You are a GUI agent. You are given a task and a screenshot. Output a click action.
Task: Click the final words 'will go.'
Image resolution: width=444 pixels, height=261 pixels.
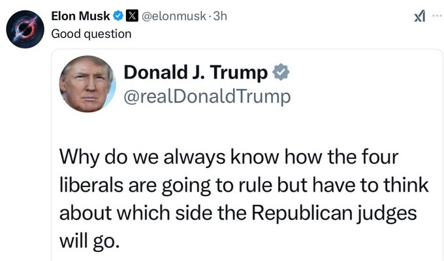point(89,241)
